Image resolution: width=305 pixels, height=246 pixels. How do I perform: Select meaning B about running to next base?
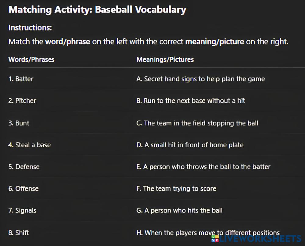191,101
